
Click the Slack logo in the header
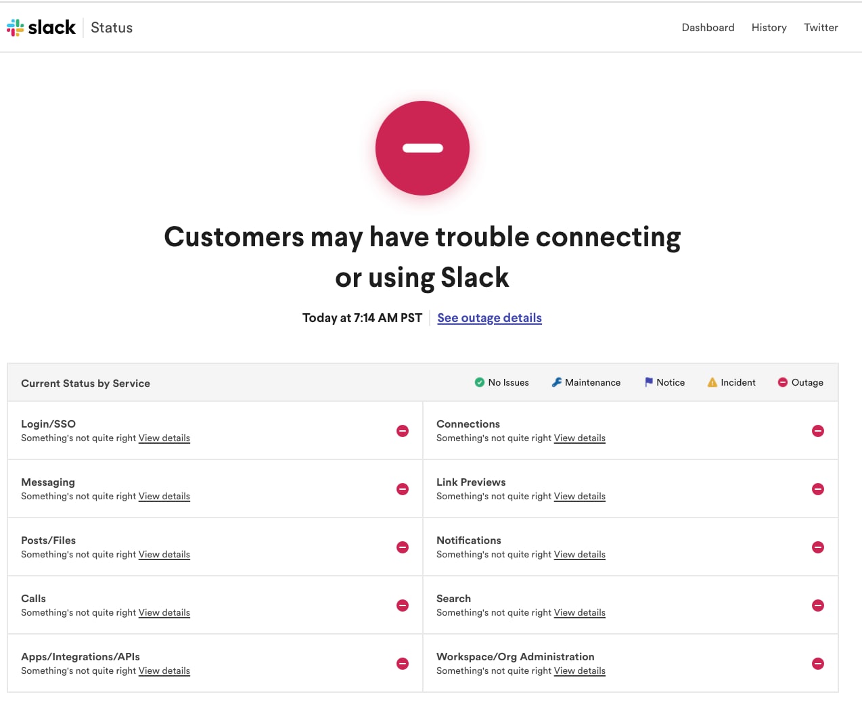click(x=41, y=28)
